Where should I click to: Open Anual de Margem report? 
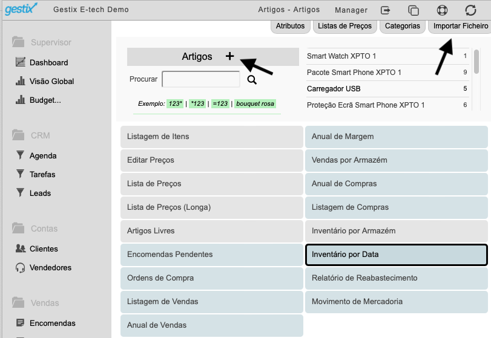[x=397, y=137]
